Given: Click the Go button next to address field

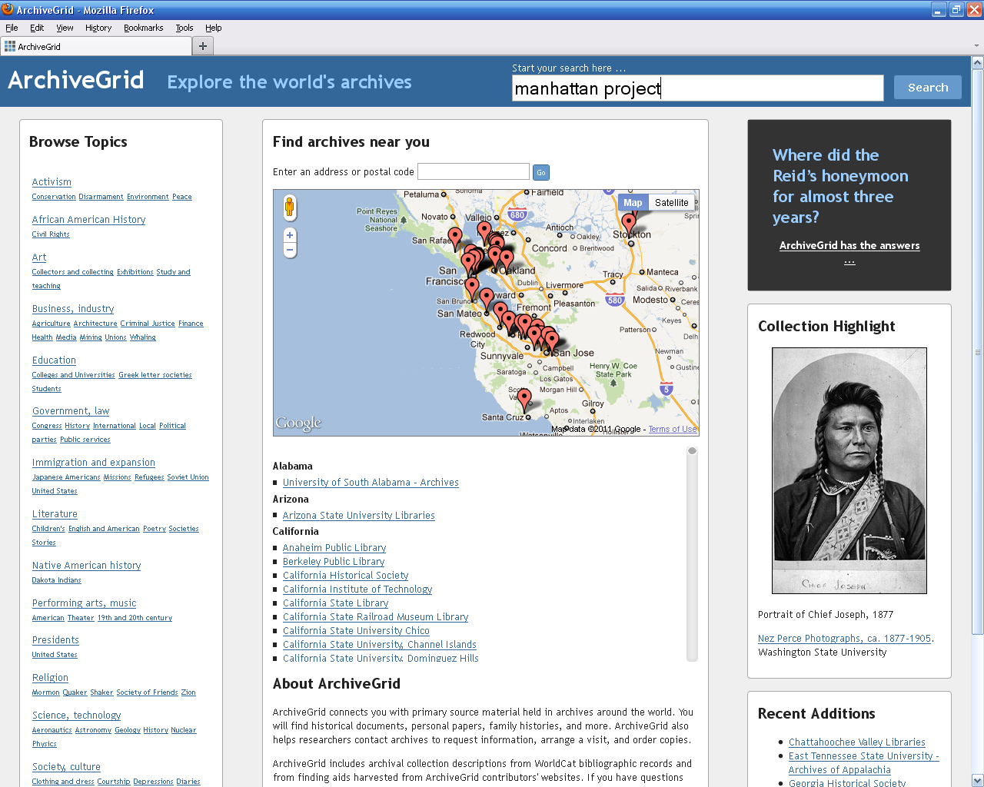Looking at the screenshot, I should coord(541,173).
